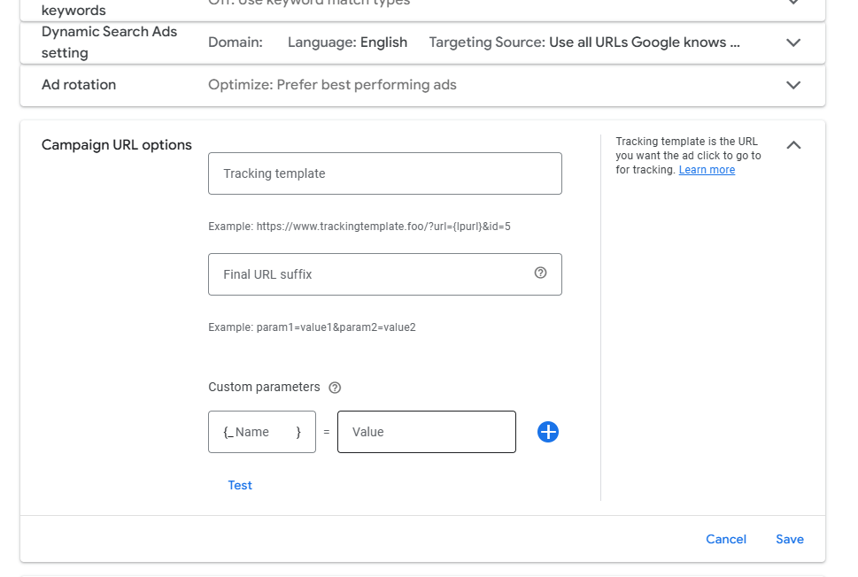The image size is (858, 577).
Task: Click the Dynamic Search Ads setting label
Action: 110,42
